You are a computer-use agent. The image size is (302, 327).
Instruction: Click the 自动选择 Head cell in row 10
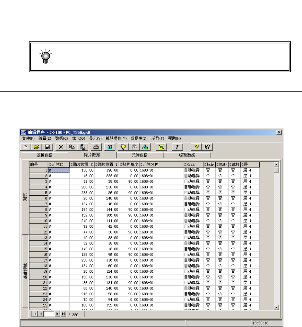point(193,221)
